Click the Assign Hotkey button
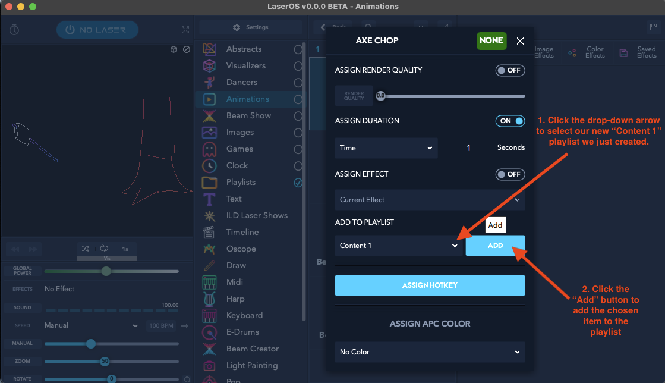This screenshot has height=383, width=665. 430,285
